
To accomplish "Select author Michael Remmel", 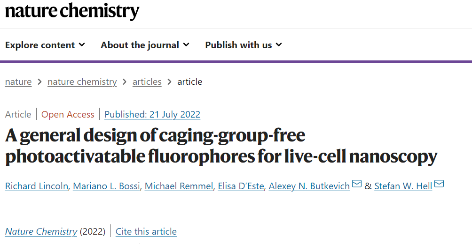I will (179, 186).
